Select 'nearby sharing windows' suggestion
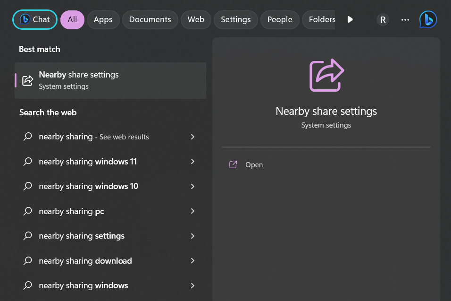This screenshot has height=301, width=451. pyautogui.click(x=110, y=285)
